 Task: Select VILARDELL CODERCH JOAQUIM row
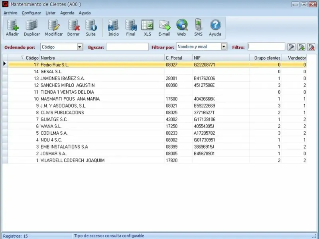coord(157,161)
